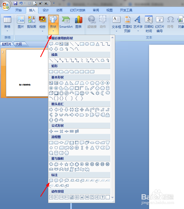Choose the 4-point star under 星与旗帜
This screenshot has width=184, height=209.
(x=61, y=164)
